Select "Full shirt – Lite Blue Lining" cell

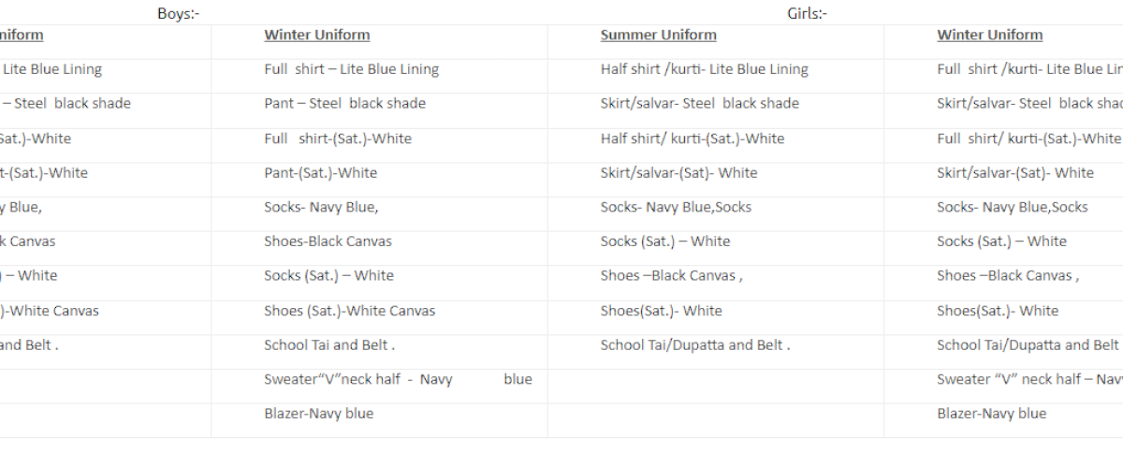(351, 69)
